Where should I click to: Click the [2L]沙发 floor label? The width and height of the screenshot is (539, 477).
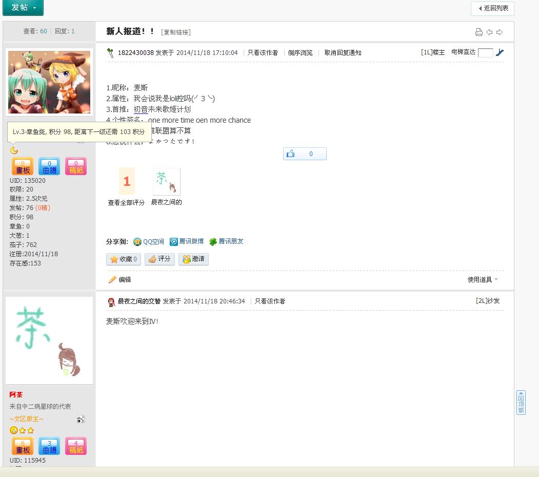(x=487, y=301)
